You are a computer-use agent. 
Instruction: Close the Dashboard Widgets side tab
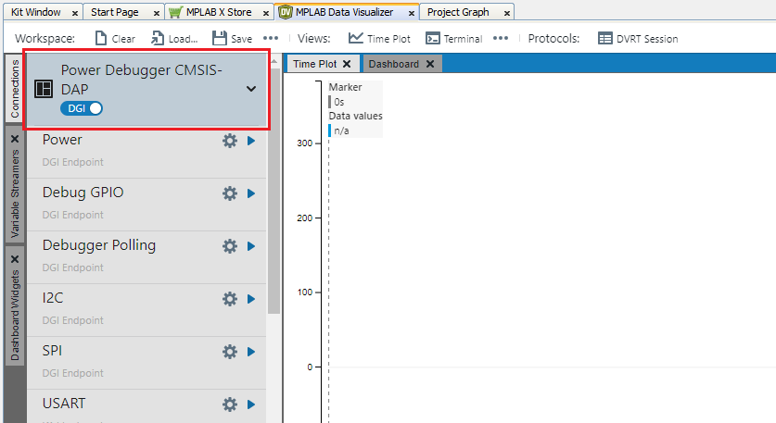click(x=15, y=259)
